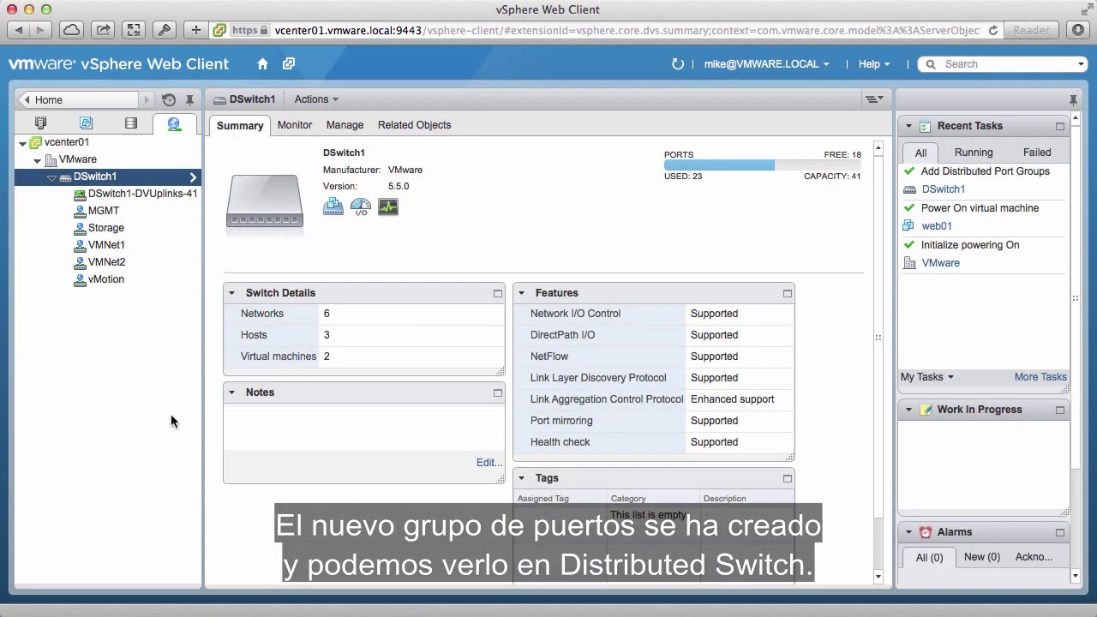Maximize the Switch Details portlet

498,293
